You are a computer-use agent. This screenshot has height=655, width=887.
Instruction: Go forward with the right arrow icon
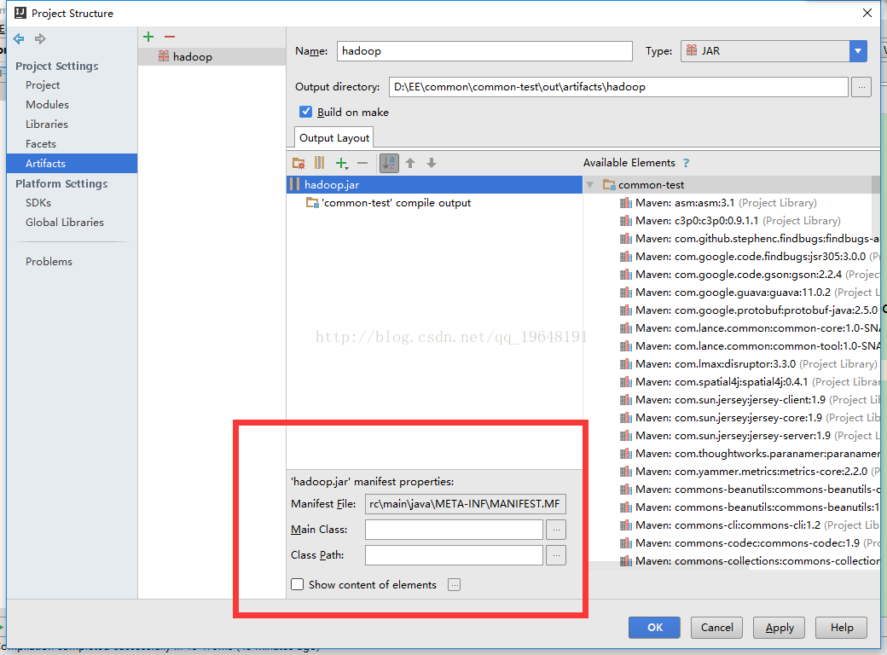point(40,38)
